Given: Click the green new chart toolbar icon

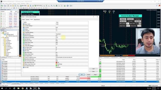Looking at the screenshot, I should point(2,6).
